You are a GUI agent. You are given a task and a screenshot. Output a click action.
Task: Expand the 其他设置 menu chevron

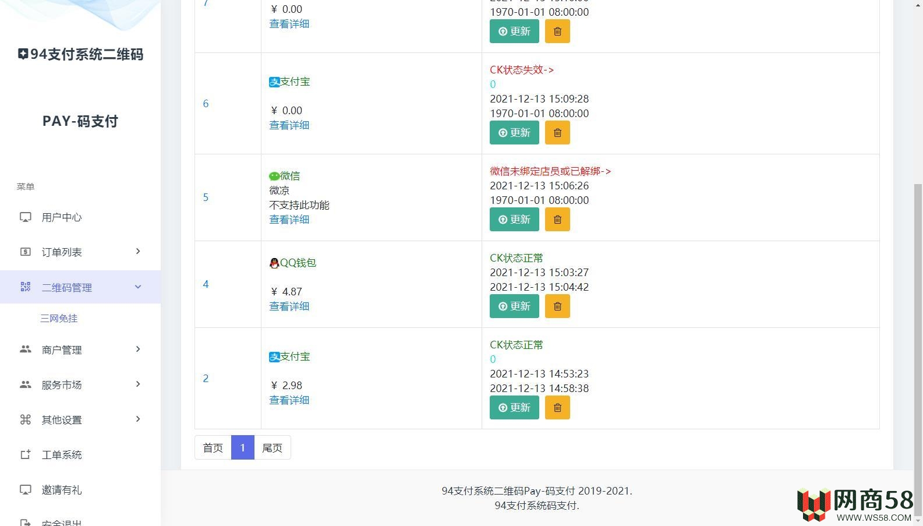coord(138,419)
